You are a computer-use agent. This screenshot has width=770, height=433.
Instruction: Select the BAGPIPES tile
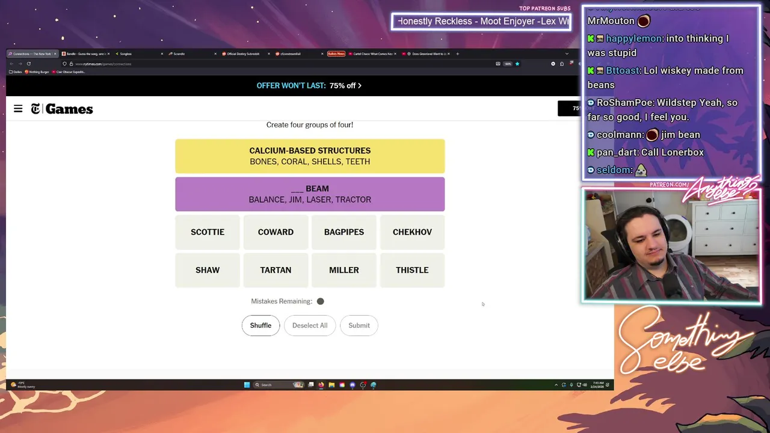[x=344, y=232]
